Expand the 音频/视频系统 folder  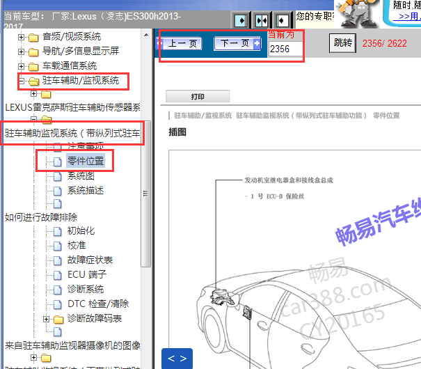pos(21,37)
